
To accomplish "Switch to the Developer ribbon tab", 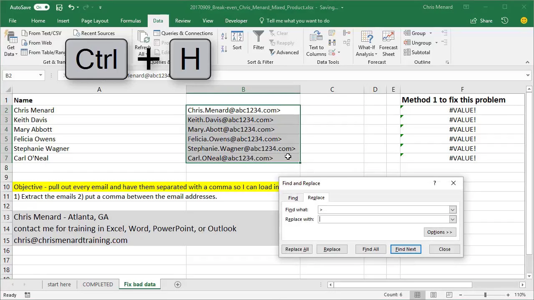I will click(x=237, y=21).
